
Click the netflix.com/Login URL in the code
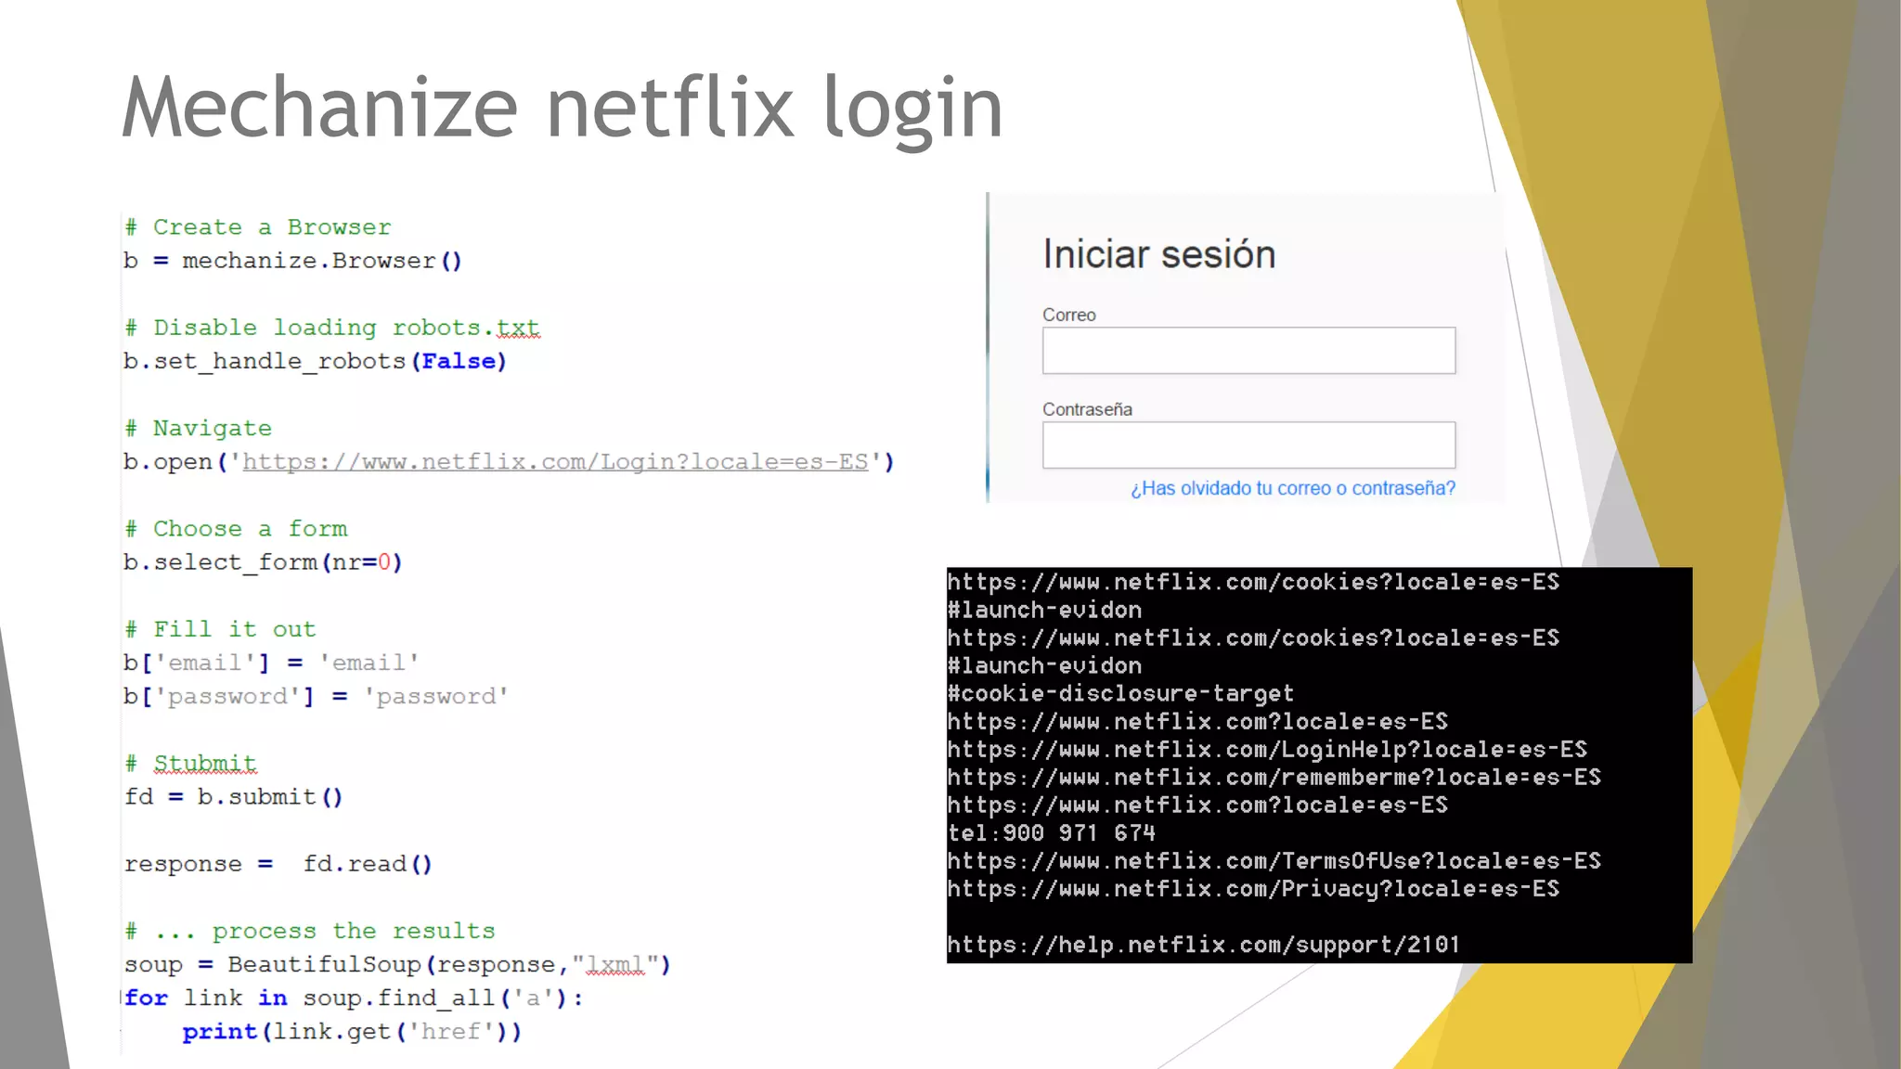pos(555,462)
